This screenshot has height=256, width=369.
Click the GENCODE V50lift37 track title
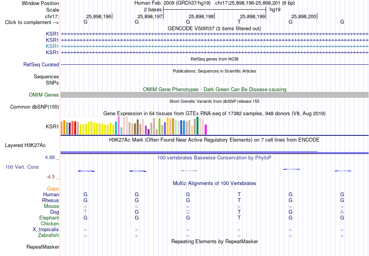(x=214, y=28)
